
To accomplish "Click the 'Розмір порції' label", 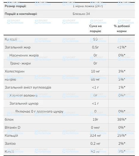I will [x=15, y=6].
